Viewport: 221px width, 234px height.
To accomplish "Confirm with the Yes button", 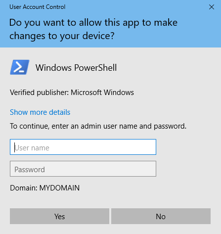I will click(x=59, y=216).
